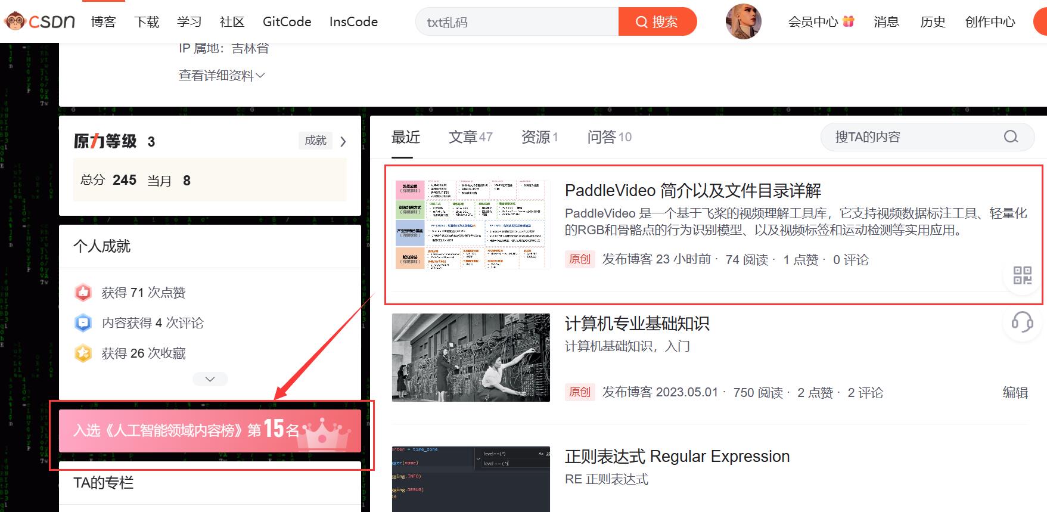Open GitCode in the top navigation
Screen dimensions: 1047x512
(x=287, y=21)
